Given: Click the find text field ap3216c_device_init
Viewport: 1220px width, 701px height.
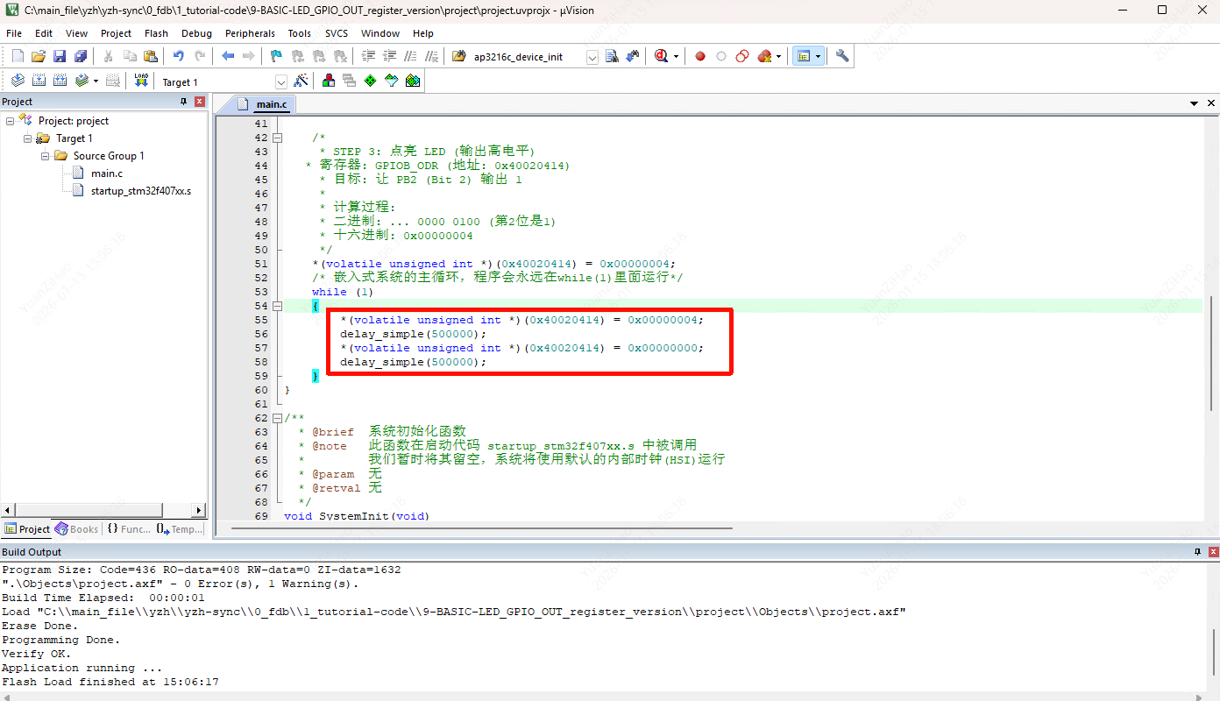Looking at the screenshot, I should (526, 57).
